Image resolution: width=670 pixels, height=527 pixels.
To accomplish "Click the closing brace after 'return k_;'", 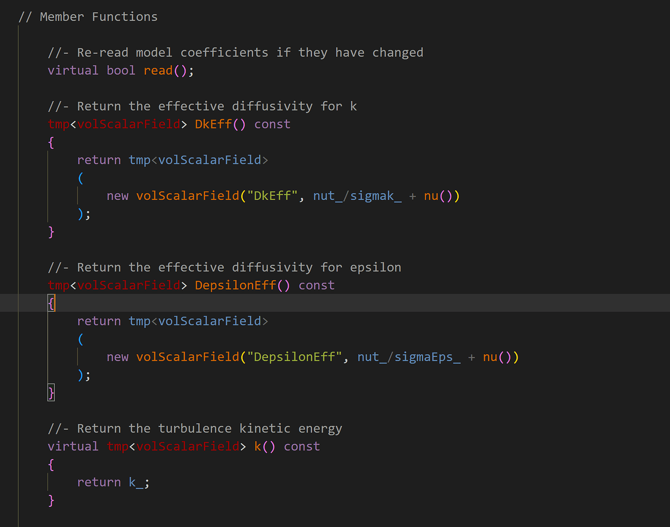I will [x=51, y=501].
